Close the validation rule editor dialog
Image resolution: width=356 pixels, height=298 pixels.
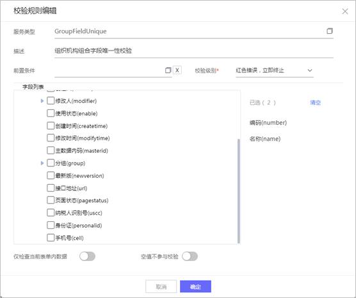point(345,11)
